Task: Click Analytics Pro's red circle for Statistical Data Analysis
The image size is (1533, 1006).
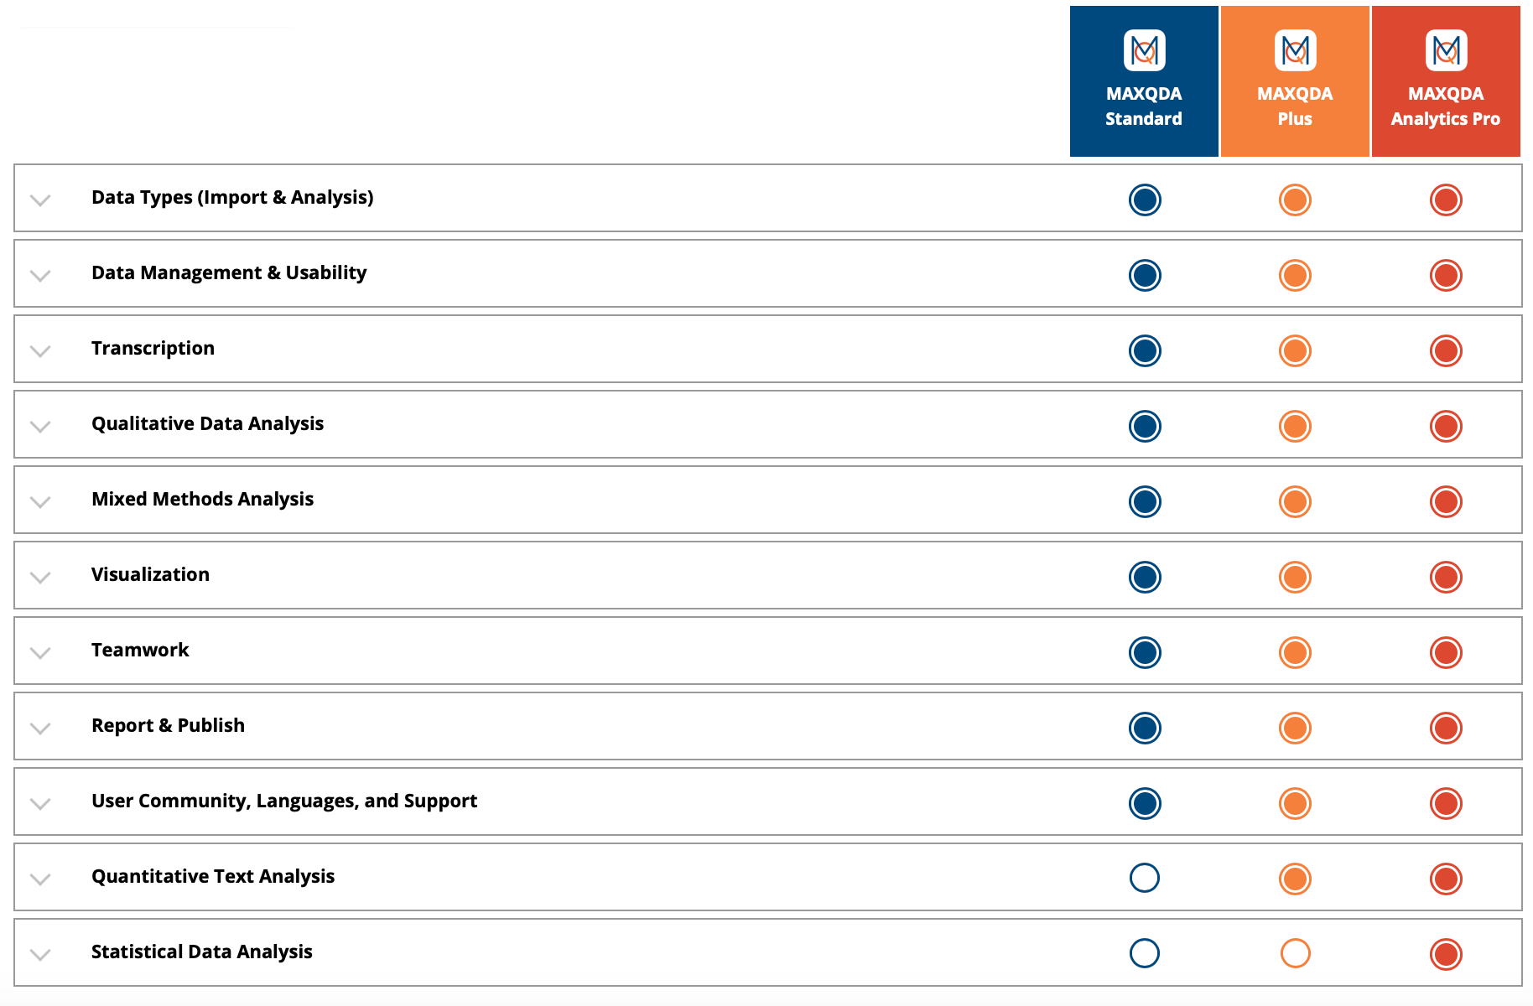Action: (x=1446, y=954)
